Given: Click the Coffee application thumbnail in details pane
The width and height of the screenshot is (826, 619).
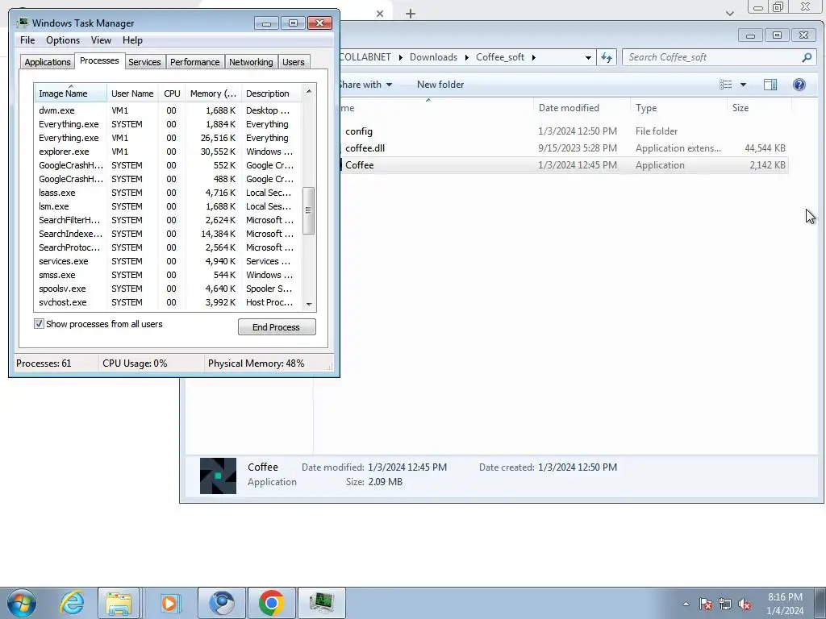Looking at the screenshot, I should coord(218,476).
